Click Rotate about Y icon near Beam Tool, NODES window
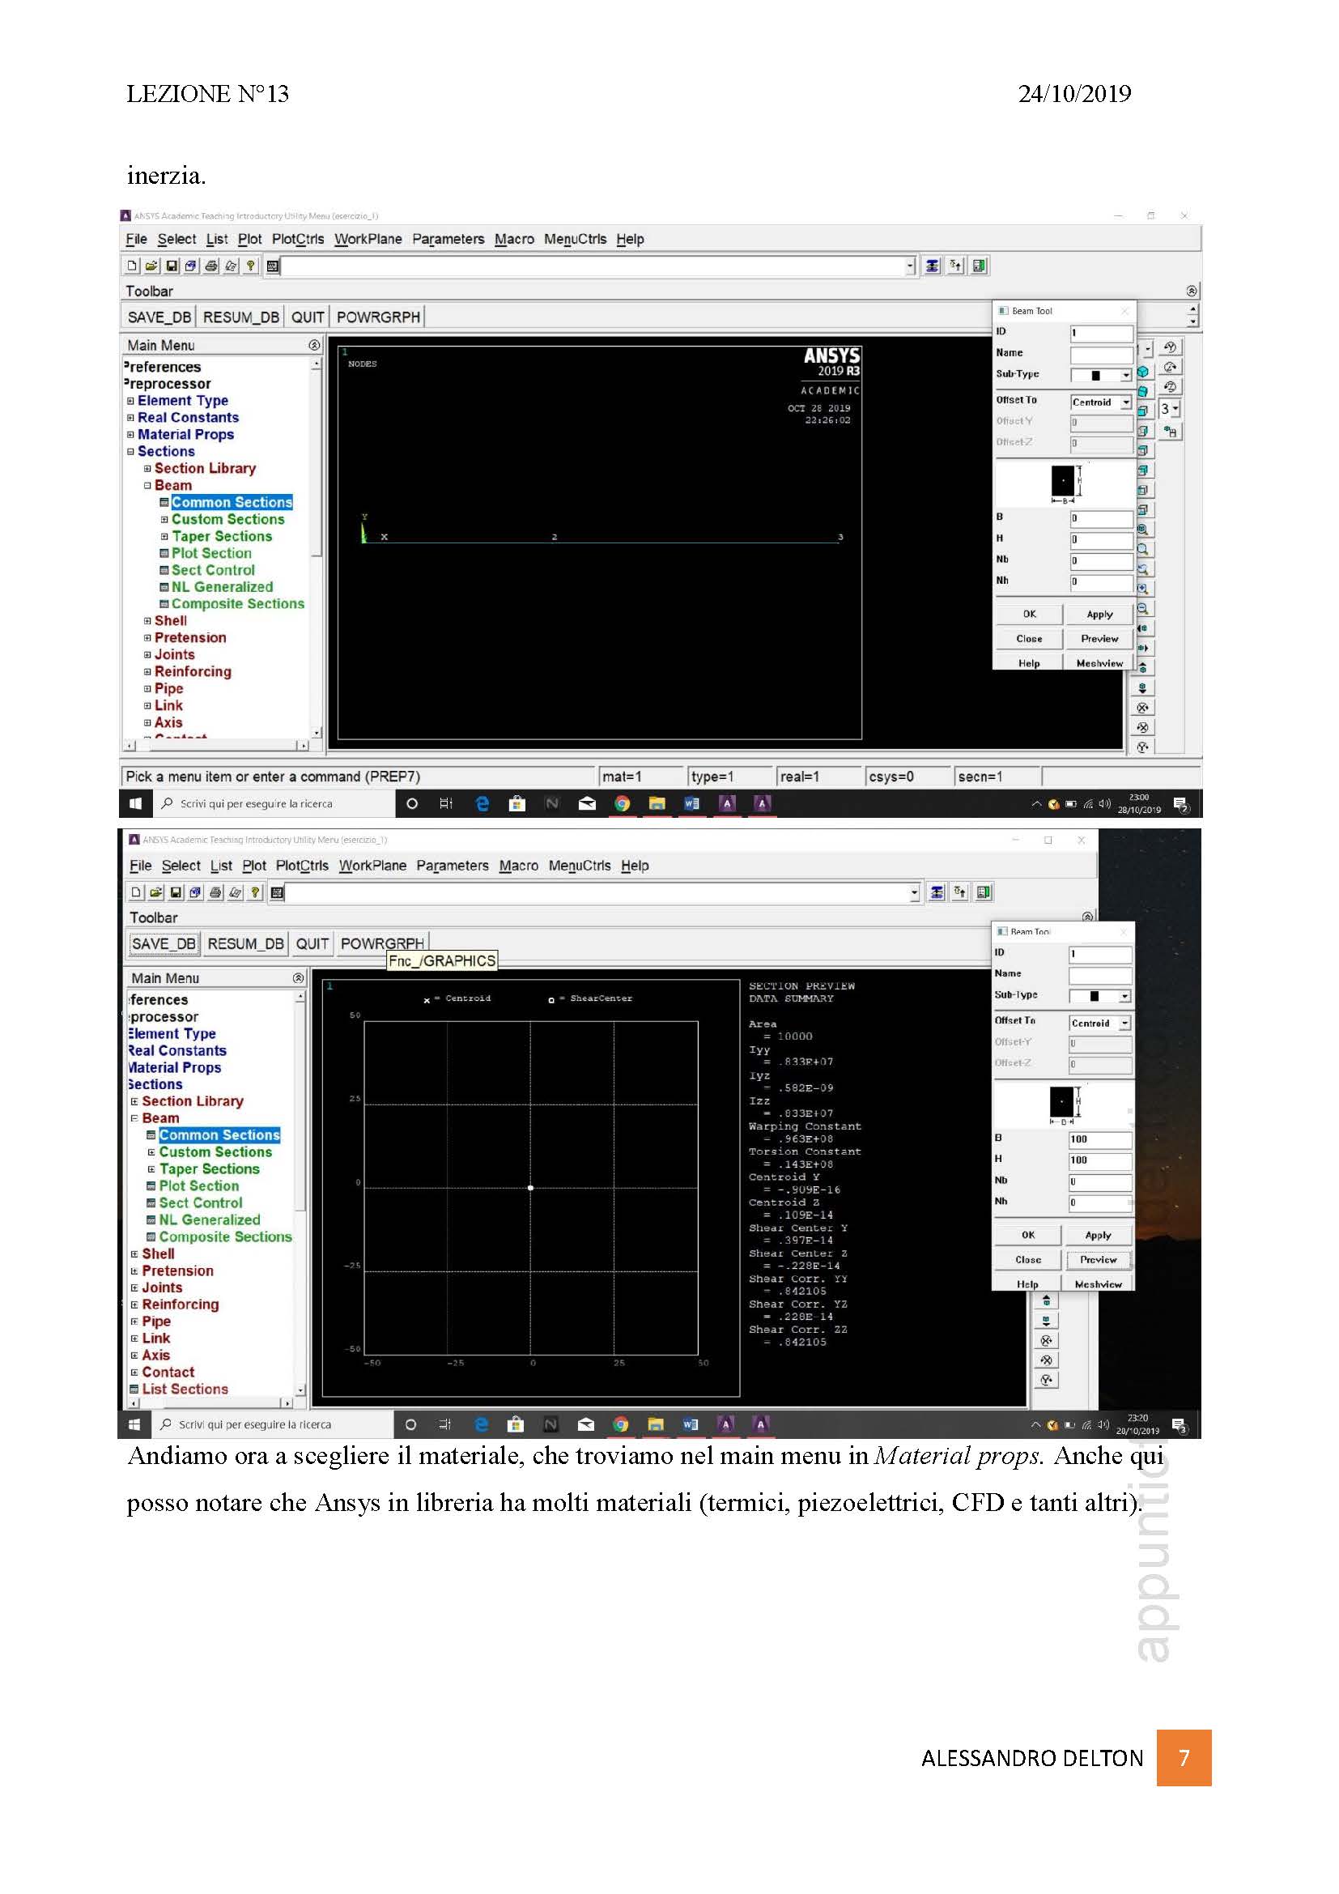The height and width of the screenshot is (1894, 1339). [1170, 347]
